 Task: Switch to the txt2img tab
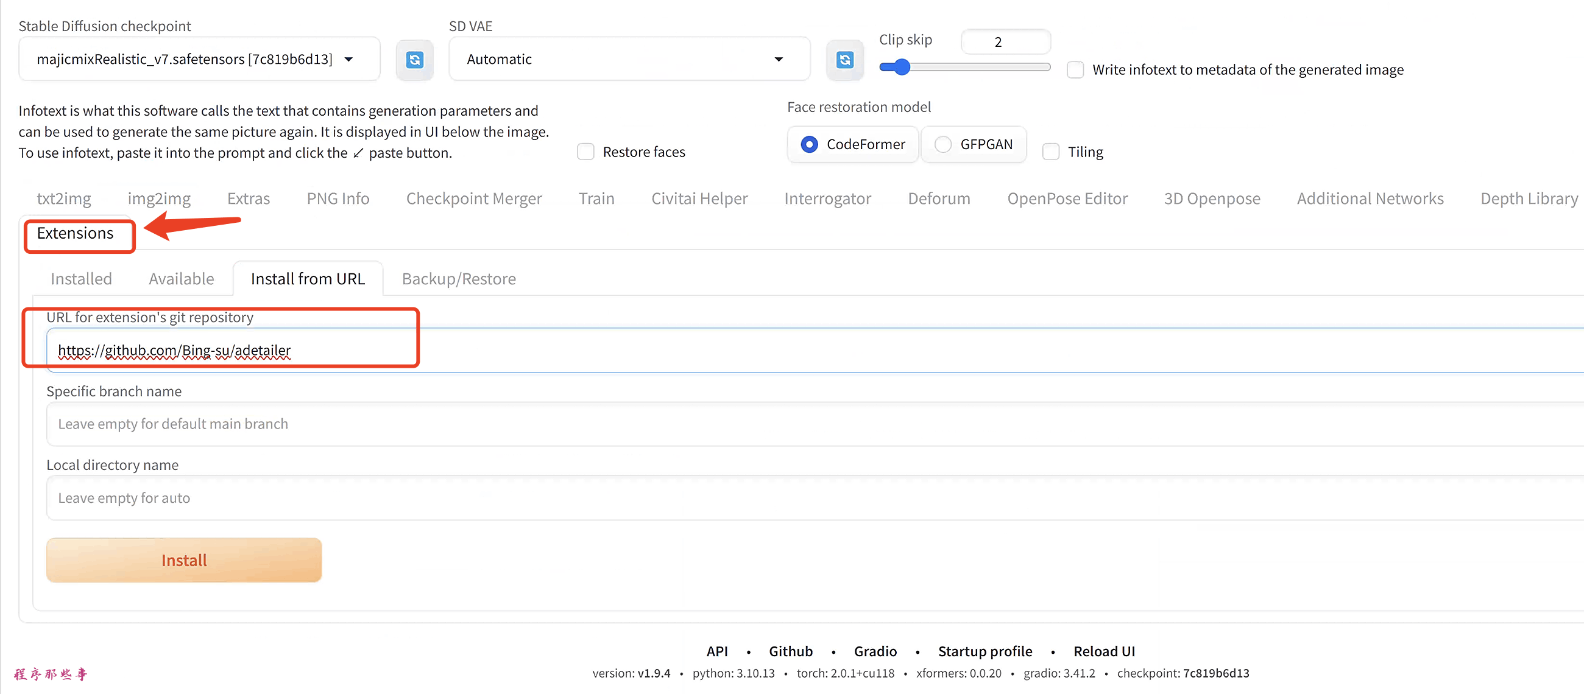coord(63,198)
